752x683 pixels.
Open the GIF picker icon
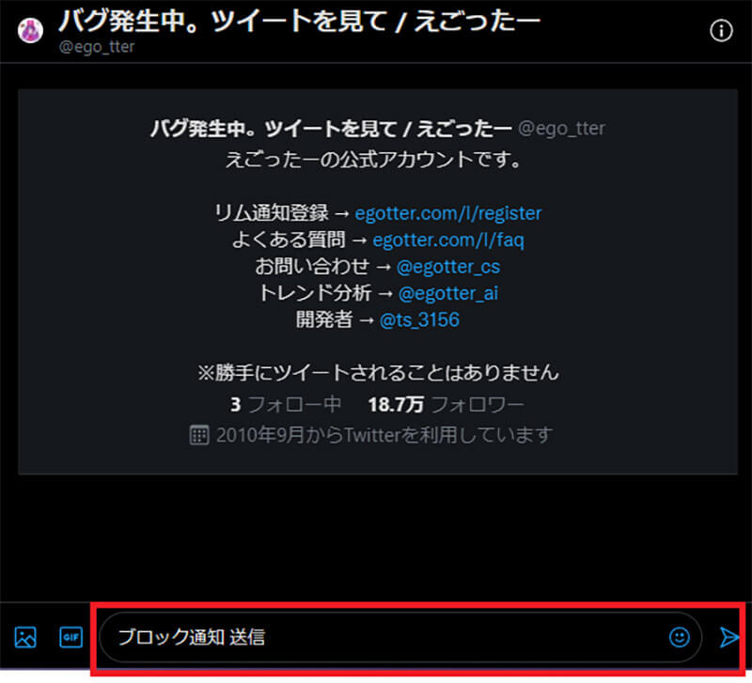[71, 638]
